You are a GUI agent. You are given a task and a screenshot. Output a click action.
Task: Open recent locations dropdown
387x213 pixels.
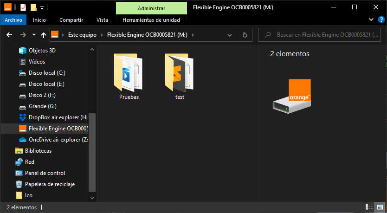click(34, 35)
